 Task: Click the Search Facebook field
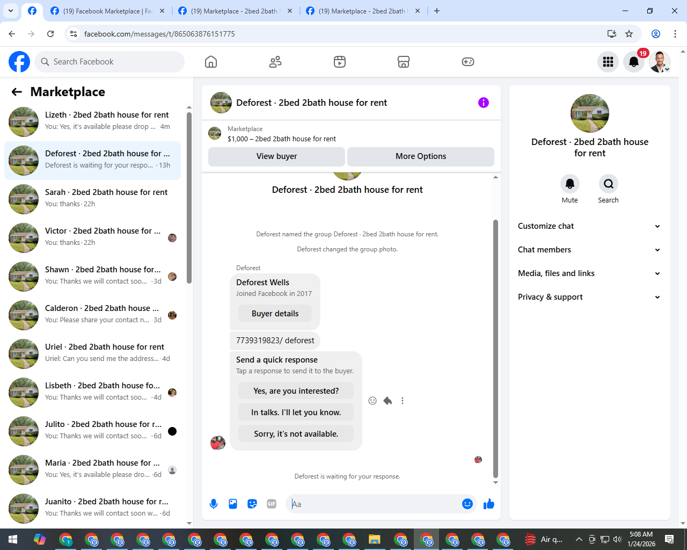(109, 62)
